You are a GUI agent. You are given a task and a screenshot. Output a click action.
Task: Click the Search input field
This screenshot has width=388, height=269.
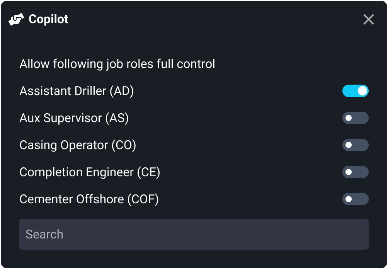point(193,234)
